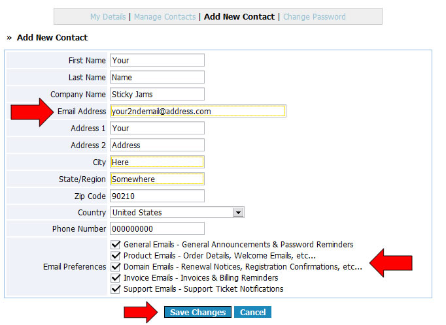446x325 pixels.
Task: Click the Address 1 field
Action: (x=157, y=129)
